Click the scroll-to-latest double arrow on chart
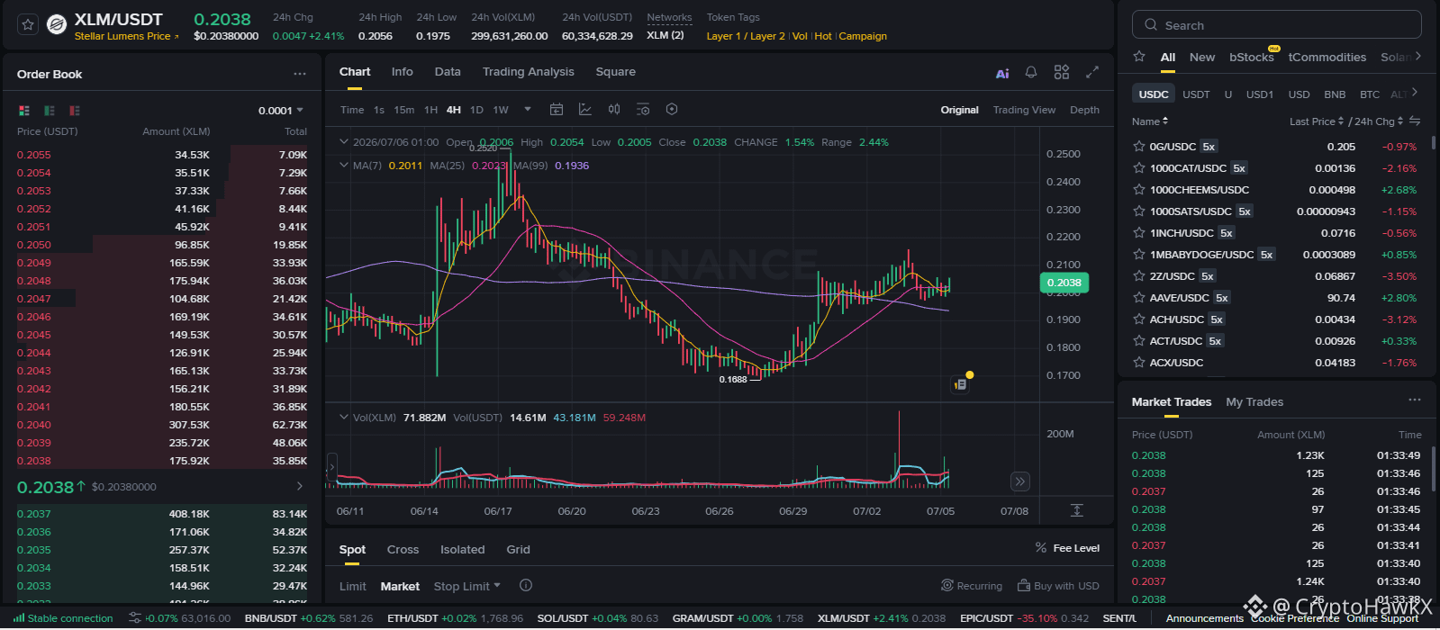The width and height of the screenshot is (1440, 630). coord(1019,481)
